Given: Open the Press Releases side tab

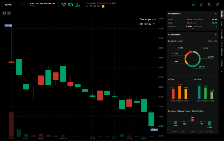Looking at the screenshot, I should coord(222,49).
